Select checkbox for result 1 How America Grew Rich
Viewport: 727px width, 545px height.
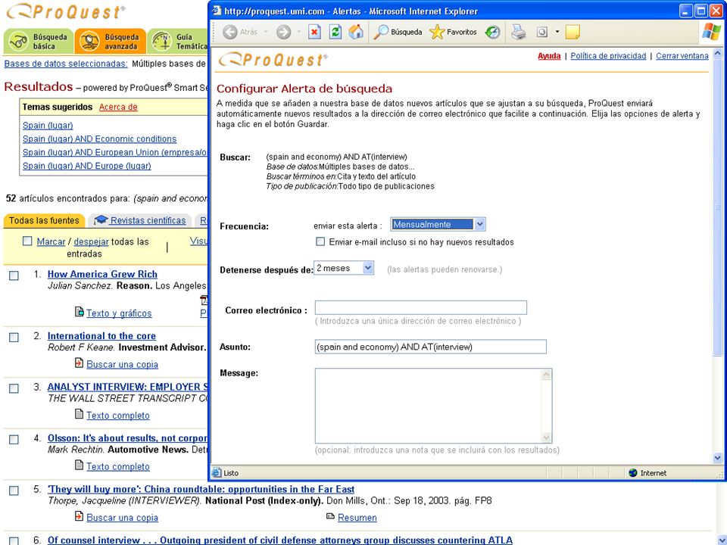[14, 276]
